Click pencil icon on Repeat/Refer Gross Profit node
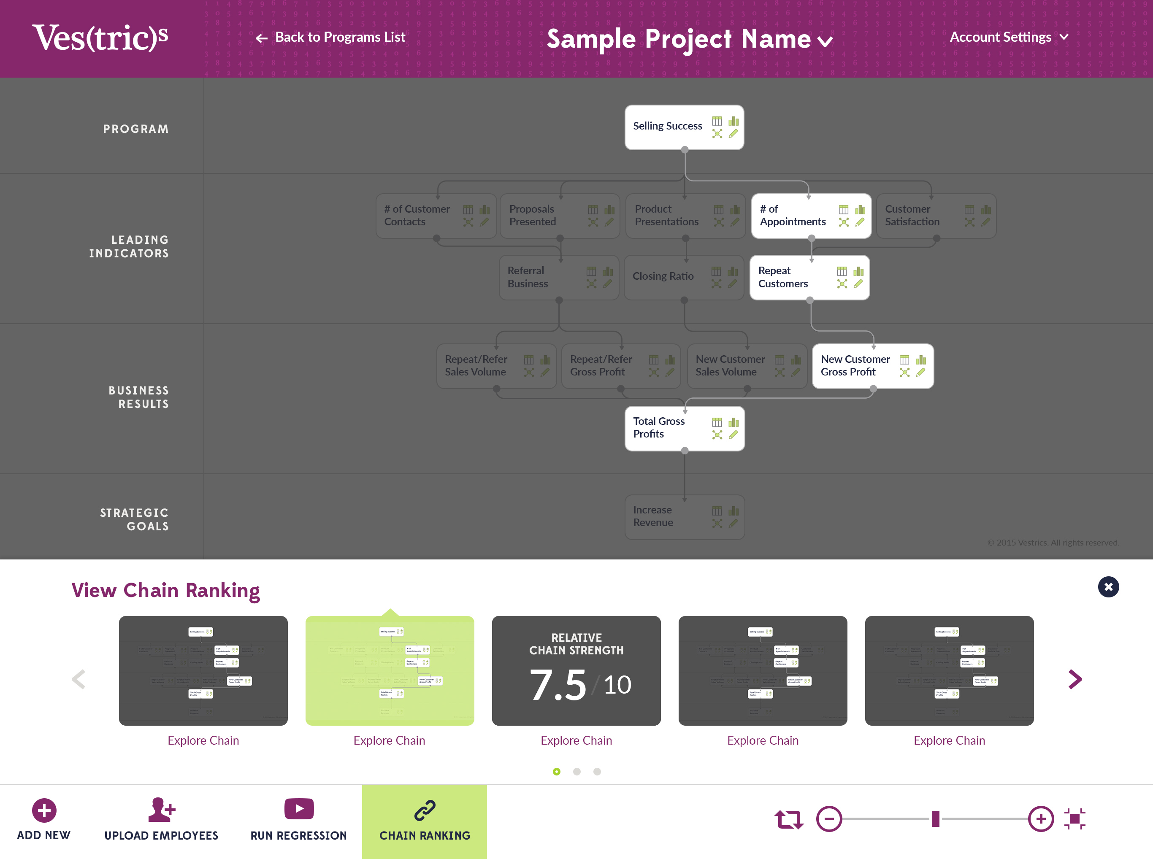 (670, 372)
